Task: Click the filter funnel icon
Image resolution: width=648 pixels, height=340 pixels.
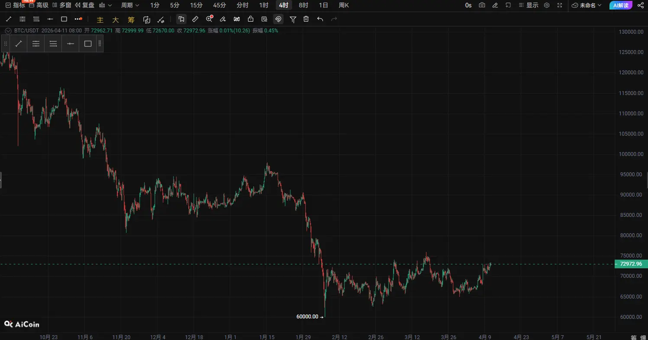Action: (293, 19)
